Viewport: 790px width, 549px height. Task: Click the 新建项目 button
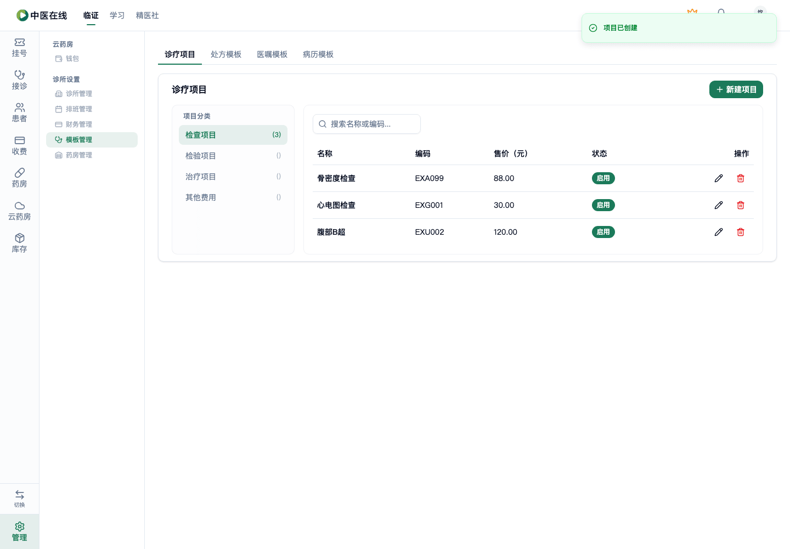[736, 89]
